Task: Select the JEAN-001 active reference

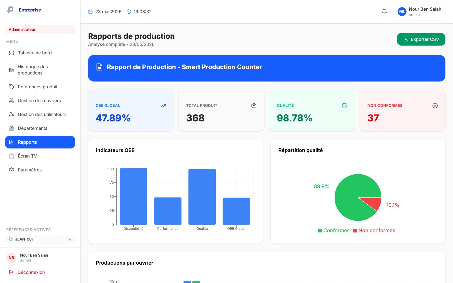Action: (40, 239)
